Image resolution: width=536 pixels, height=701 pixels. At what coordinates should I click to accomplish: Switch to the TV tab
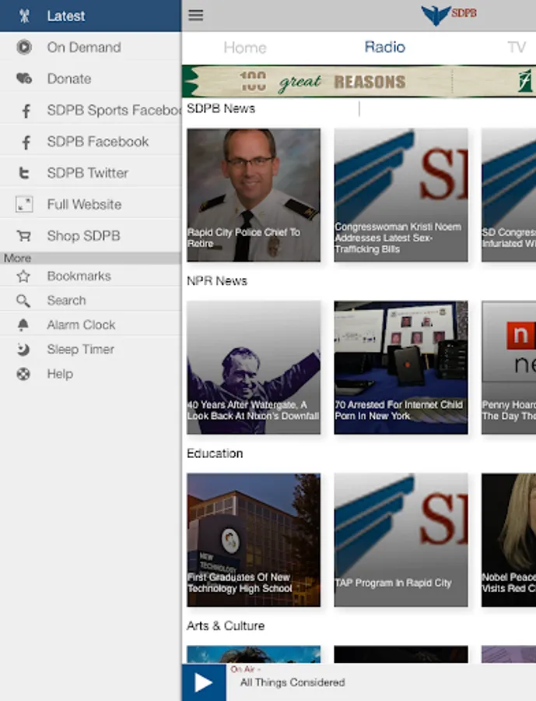[517, 47]
